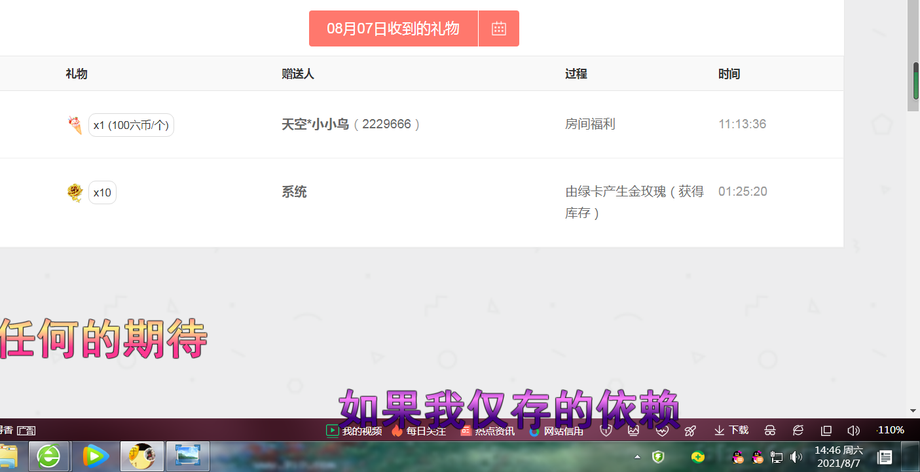Click the 赠送人 column header
Screen dimensions: 920x472
[x=298, y=74]
